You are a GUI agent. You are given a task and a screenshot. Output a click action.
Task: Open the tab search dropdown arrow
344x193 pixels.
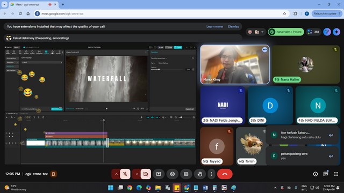tap(4, 4)
